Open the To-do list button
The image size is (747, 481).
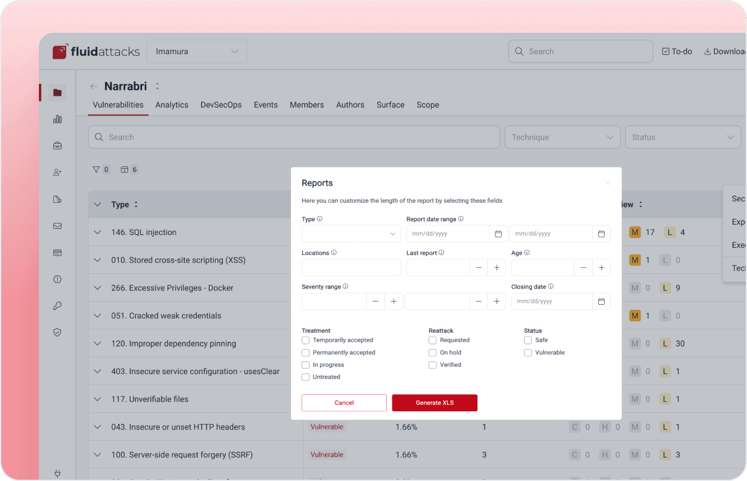coord(677,52)
